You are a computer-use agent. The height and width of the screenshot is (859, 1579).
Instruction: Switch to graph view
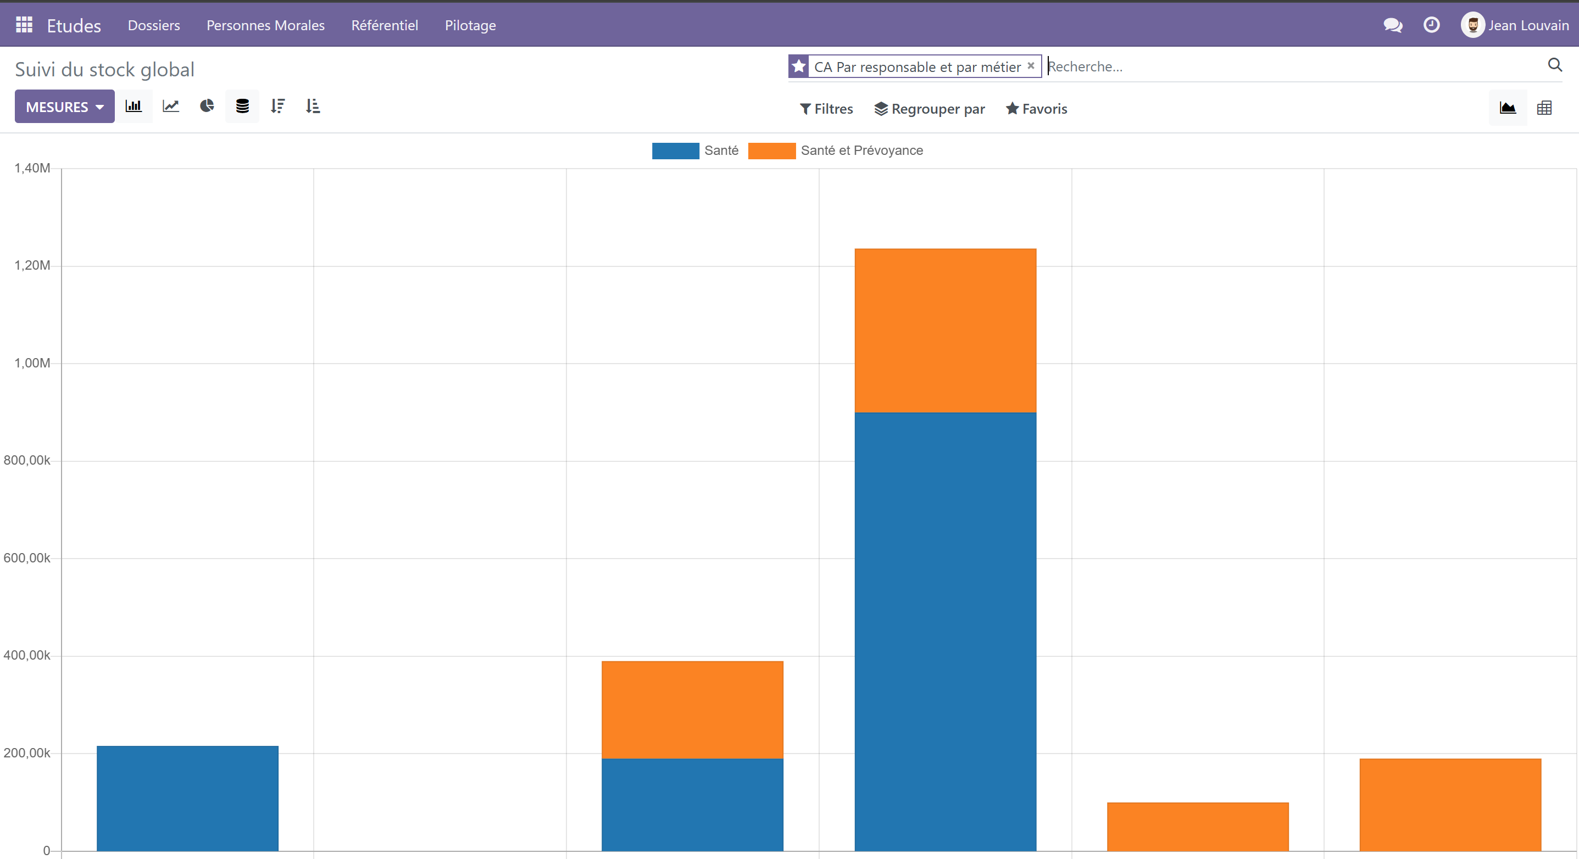pyautogui.click(x=1508, y=108)
